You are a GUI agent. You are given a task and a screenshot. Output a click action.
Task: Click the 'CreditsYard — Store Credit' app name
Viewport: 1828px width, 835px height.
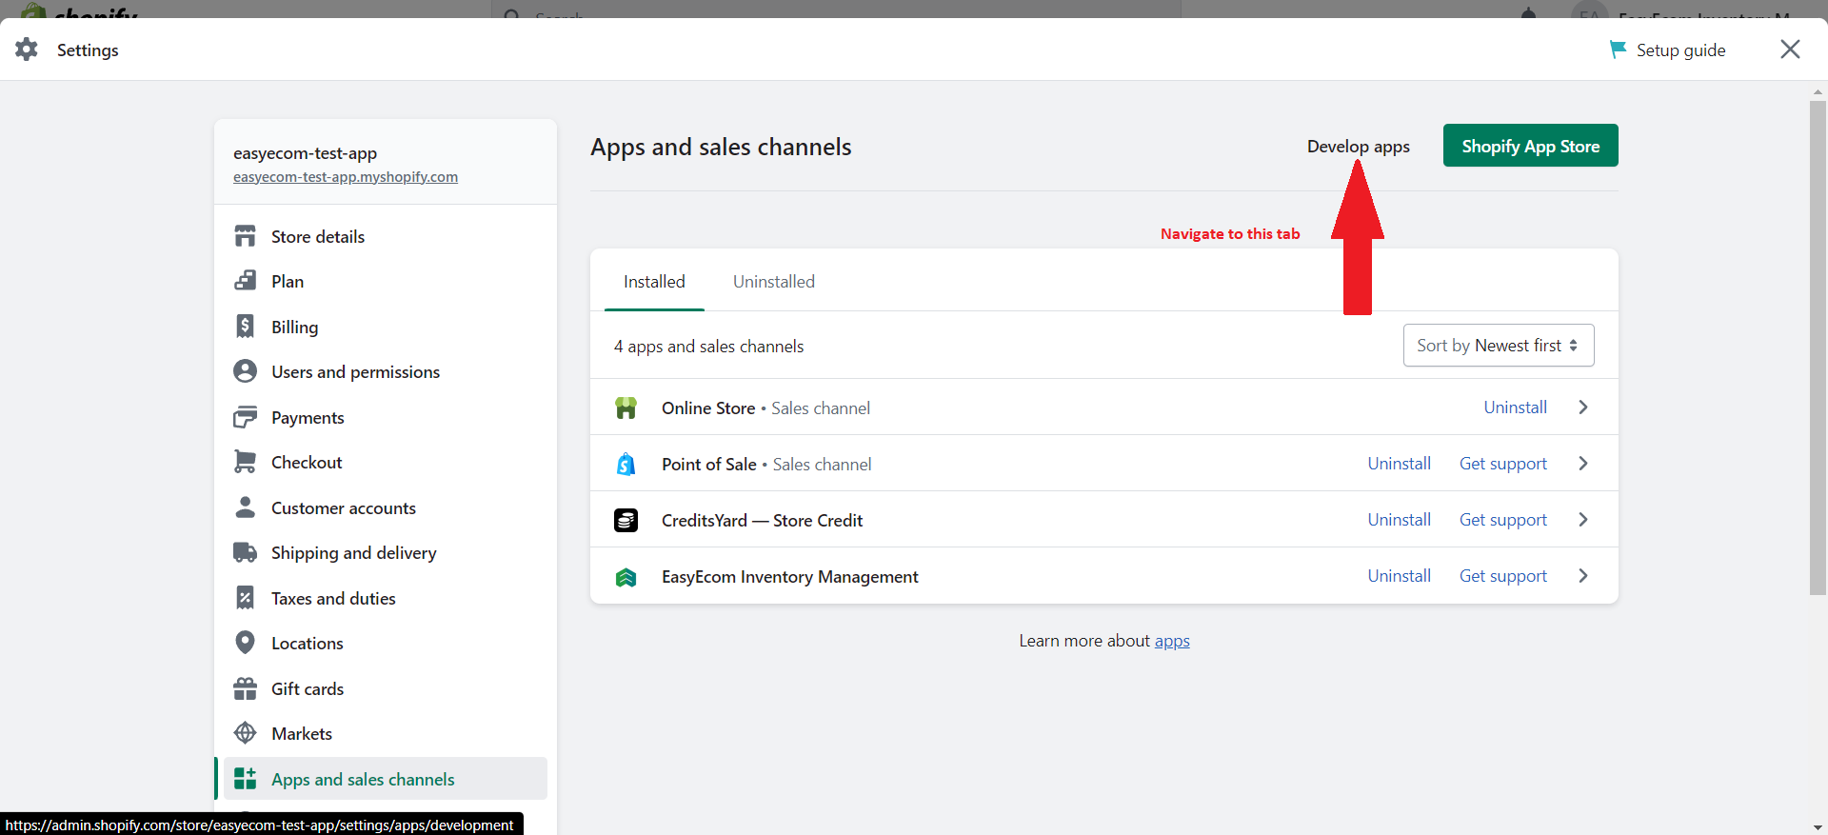(x=763, y=520)
